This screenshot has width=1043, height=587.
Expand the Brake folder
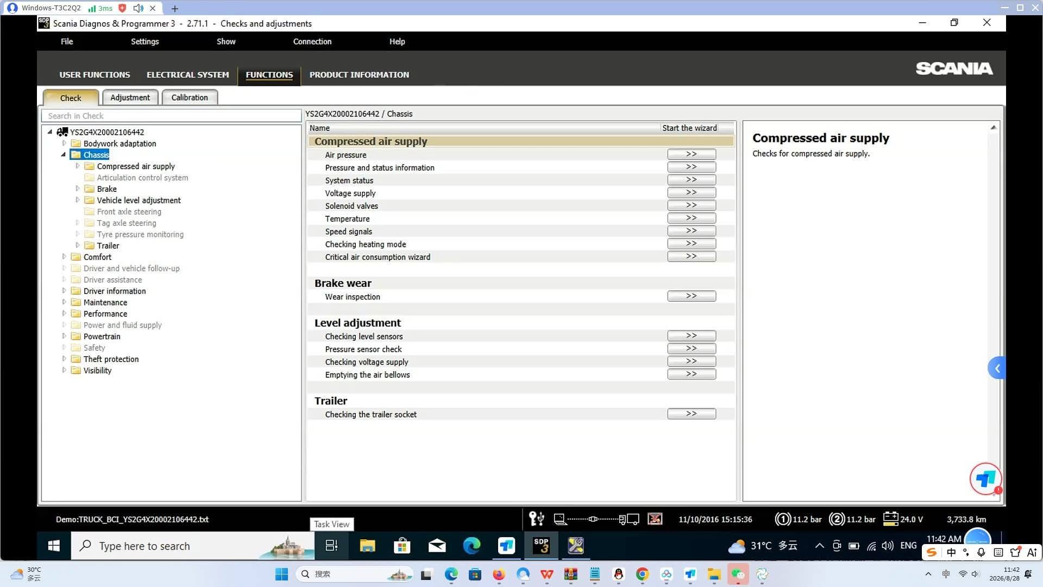point(78,189)
